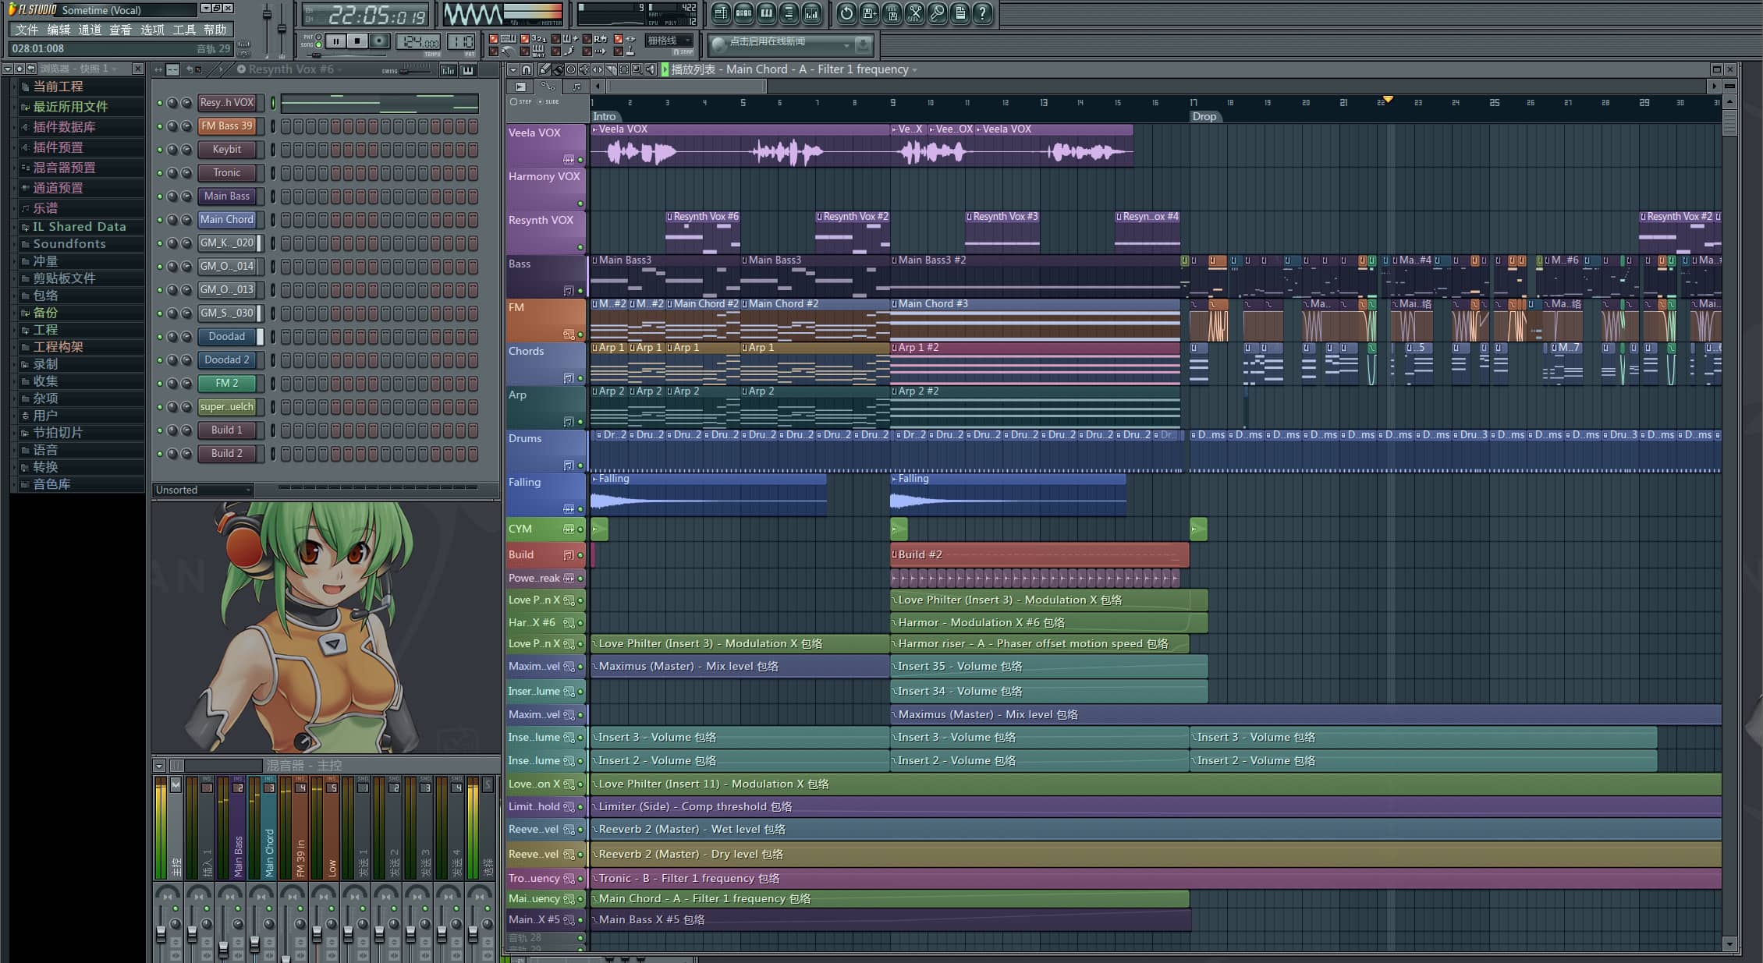Select the Main Chord channel button
Image resolution: width=1763 pixels, height=963 pixels.
227,220
